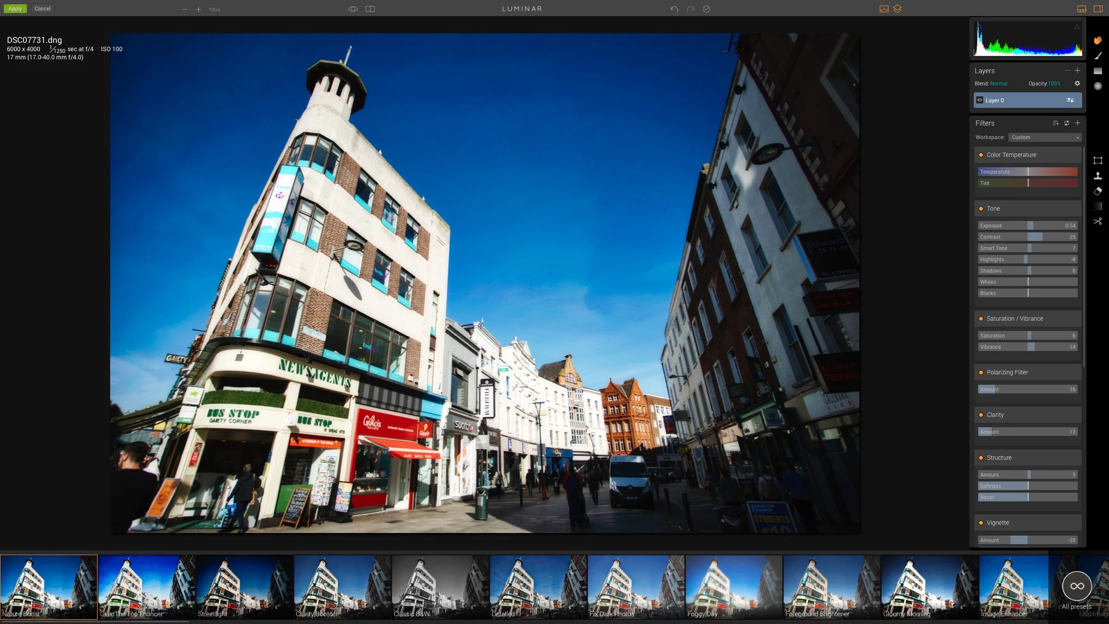Click the undo arrow icon

coord(674,9)
